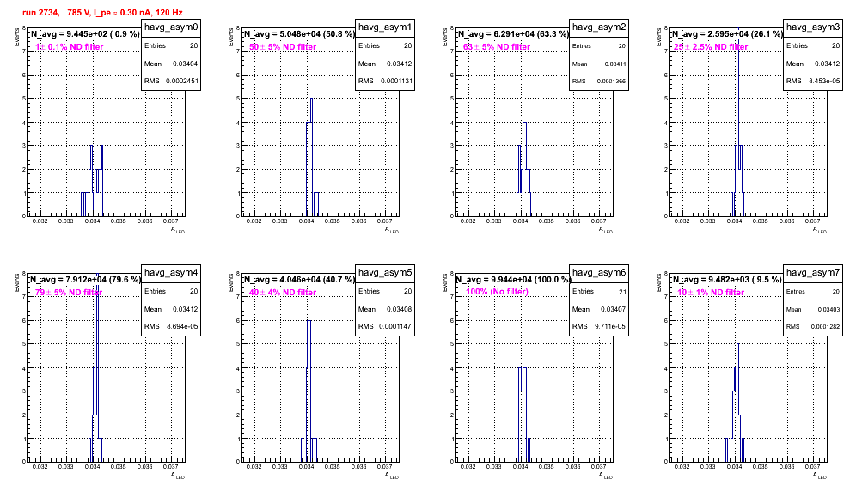Click the 'N_avg = 5.048e+04 (50.8 %)' label
The height and width of the screenshot is (491, 856).
tap(299, 34)
